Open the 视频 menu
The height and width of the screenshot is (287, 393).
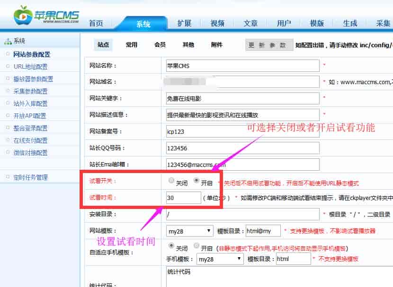pyautogui.click(x=217, y=22)
